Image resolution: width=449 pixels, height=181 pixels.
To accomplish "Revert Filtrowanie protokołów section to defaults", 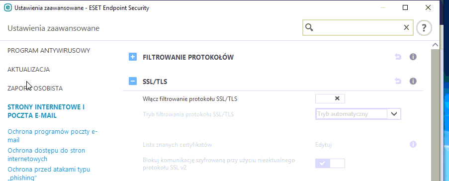I will click(398, 57).
